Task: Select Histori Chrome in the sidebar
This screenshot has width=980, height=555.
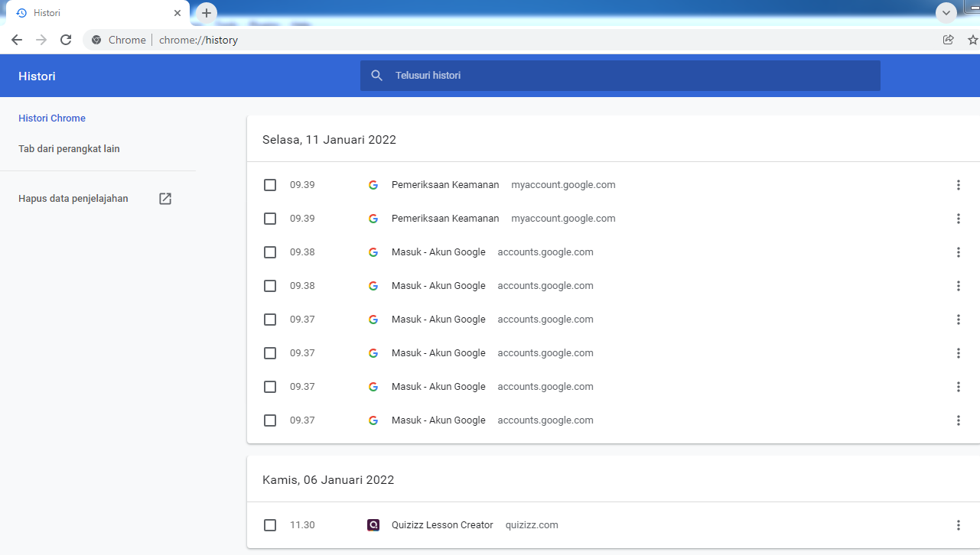Action: 52,118
